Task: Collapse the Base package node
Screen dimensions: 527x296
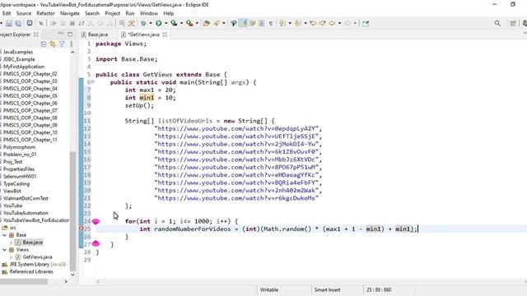Action: 5,235
